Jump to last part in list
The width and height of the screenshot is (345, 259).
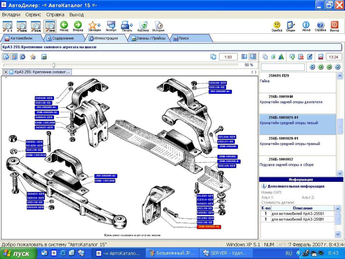338,67
